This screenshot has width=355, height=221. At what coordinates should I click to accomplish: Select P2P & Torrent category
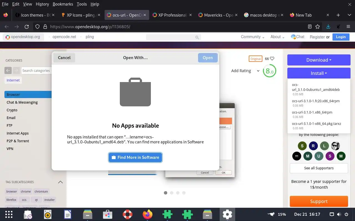pyautogui.click(x=18, y=141)
